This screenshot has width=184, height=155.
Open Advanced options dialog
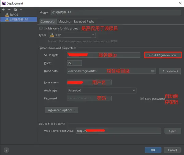[x=61, y=110]
